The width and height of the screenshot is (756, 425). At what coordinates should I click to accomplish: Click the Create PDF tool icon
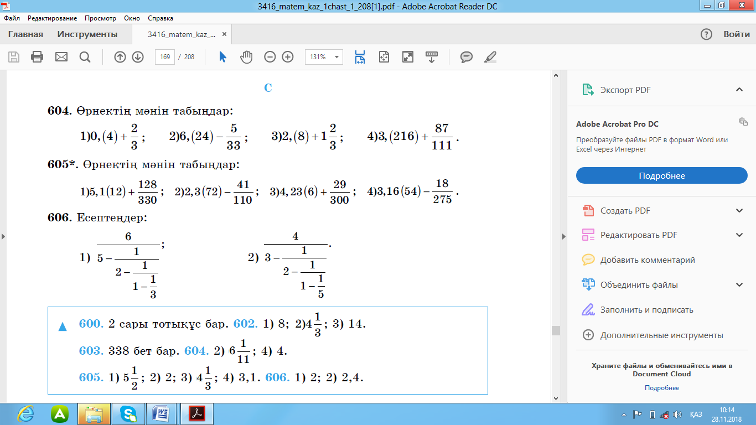tap(588, 210)
